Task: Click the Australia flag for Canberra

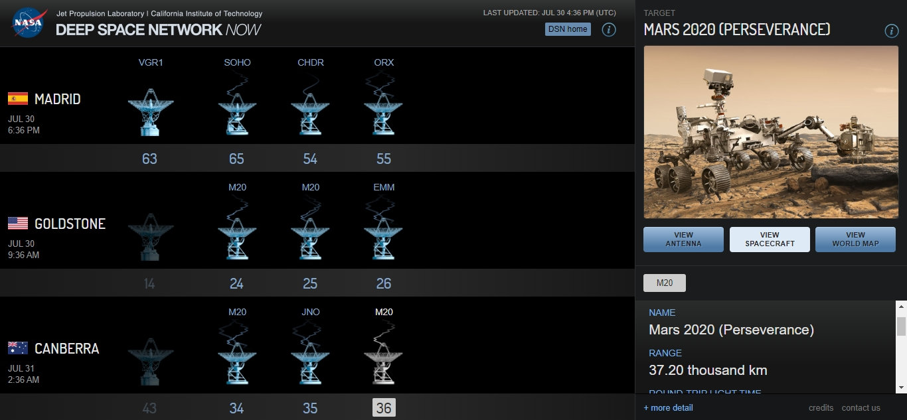Action: pos(18,348)
